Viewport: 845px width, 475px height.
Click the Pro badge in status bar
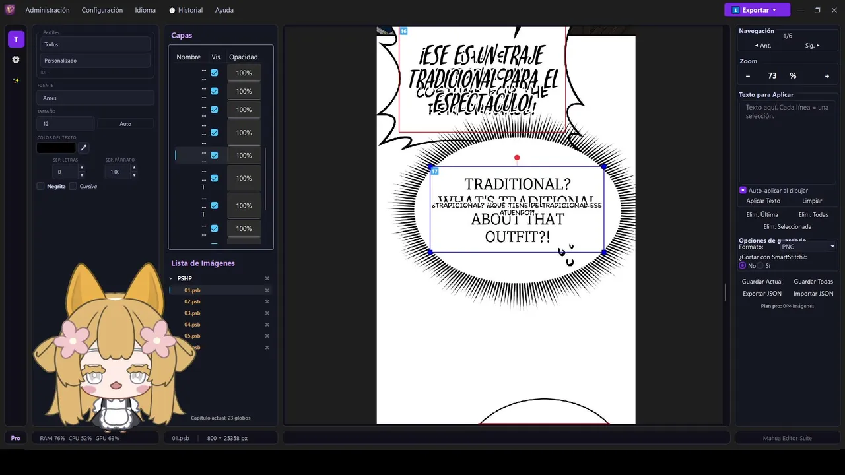15,438
